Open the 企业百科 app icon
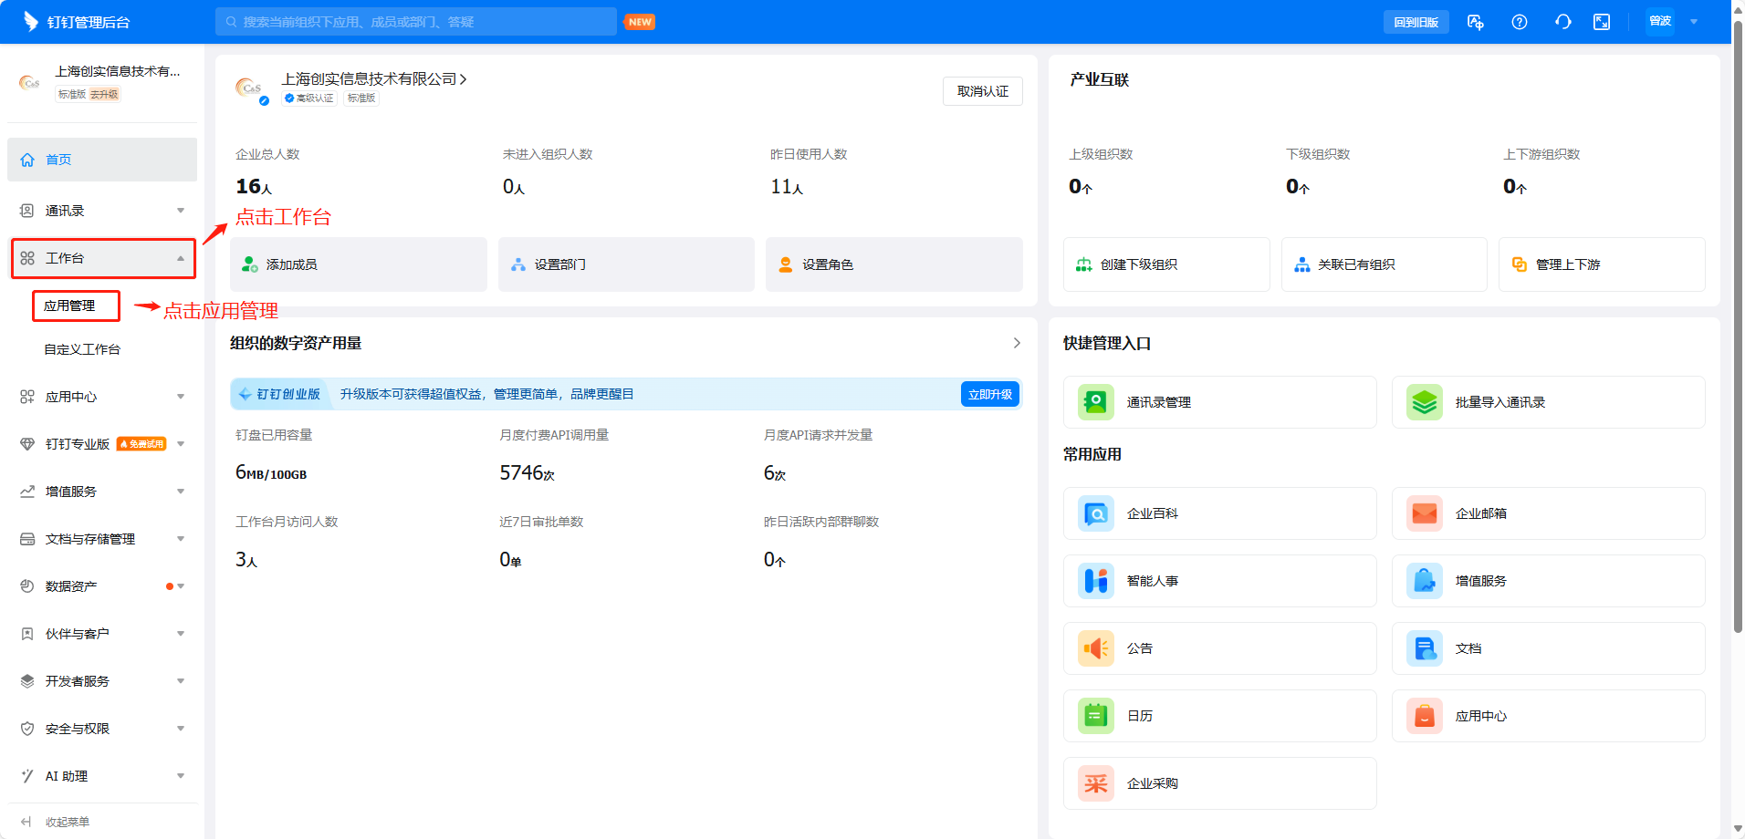 click(1095, 513)
